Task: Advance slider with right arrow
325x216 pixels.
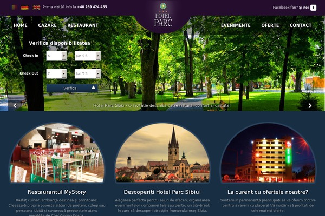Action: point(310,106)
